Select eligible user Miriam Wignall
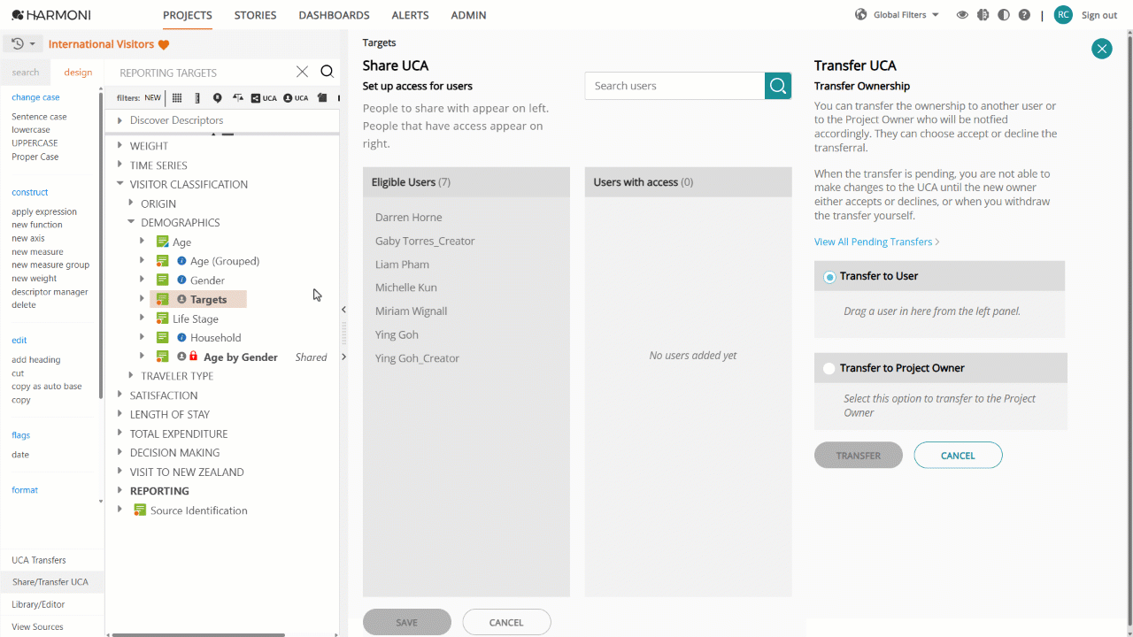Viewport: 1133px width, 637px height. (412, 311)
